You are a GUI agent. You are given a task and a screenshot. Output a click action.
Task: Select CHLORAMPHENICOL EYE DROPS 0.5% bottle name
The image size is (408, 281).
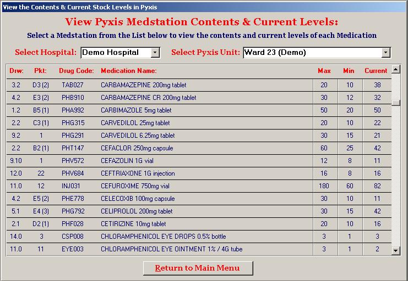tap(164, 237)
